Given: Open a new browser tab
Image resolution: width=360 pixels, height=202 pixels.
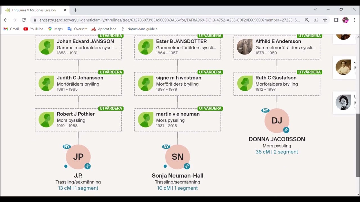Looking at the screenshot, I should [75, 10].
